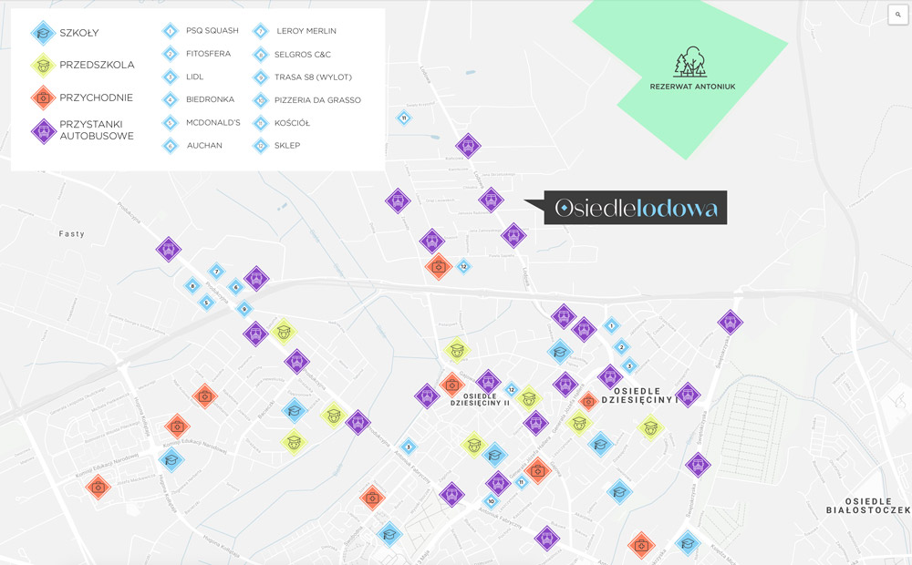Select clinic marker touching Osiedle Dziesięciny I label
This screenshot has height=565, width=912.
coord(588,401)
